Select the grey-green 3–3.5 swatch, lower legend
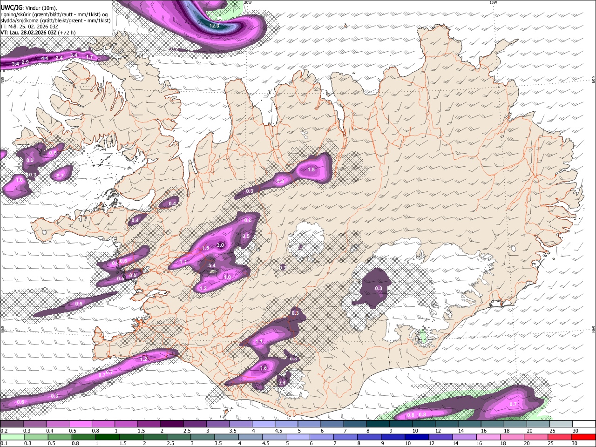The width and height of the screenshot is (596, 447). 203,437
